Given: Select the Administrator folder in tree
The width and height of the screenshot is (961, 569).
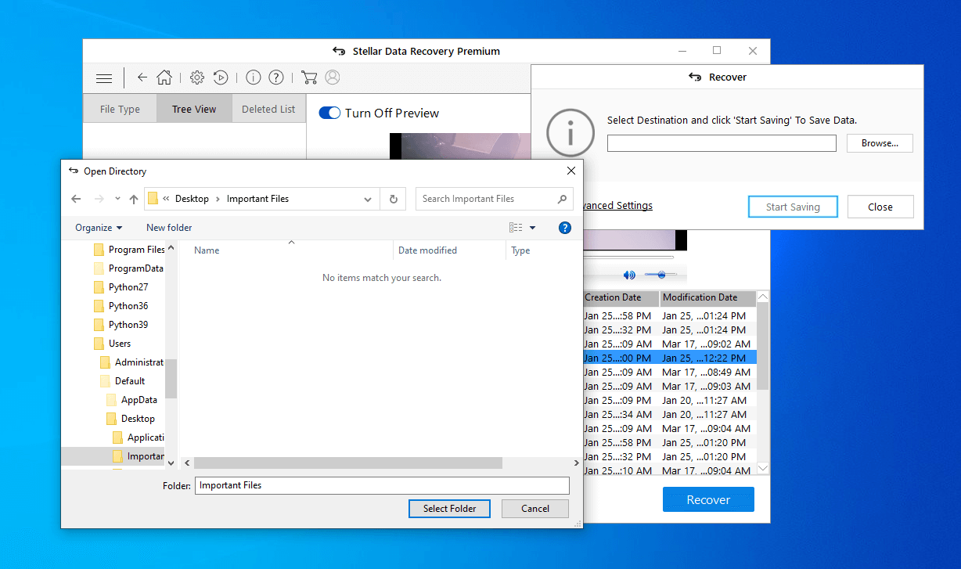Looking at the screenshot, I should [131, 362].
